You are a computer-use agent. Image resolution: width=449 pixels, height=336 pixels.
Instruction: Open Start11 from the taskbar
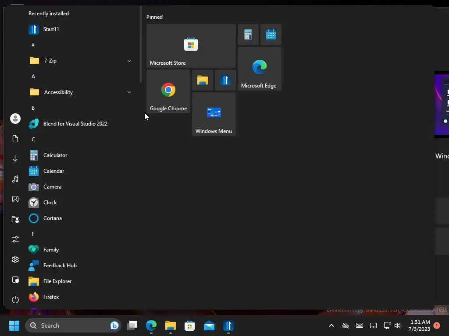228,325
